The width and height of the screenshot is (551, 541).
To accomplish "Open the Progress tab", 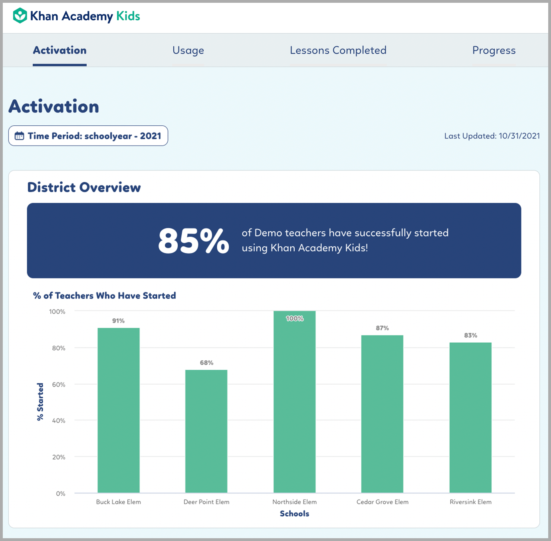I will click(494, 50).
